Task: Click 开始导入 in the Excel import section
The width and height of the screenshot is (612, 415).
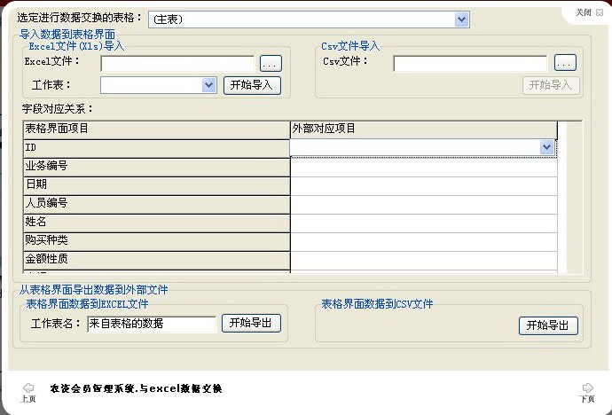Action: tap(252, 85)
